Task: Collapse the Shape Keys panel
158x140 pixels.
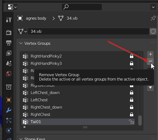Action: 21,139
